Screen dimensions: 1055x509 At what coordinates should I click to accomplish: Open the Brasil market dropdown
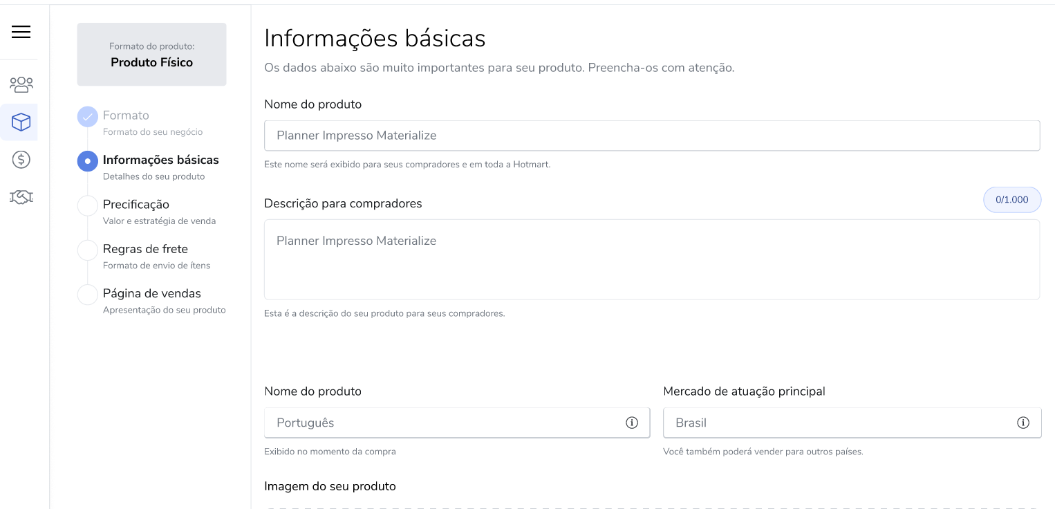pyautogui.click(x=852, y=423)
